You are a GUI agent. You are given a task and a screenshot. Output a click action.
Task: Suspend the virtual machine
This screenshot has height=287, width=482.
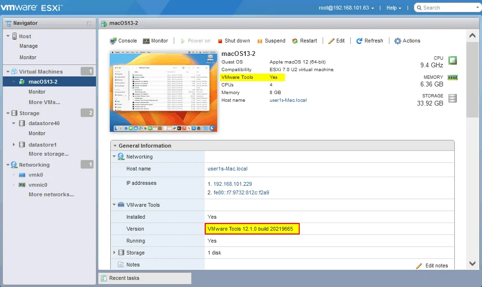(x=260, y=41)
